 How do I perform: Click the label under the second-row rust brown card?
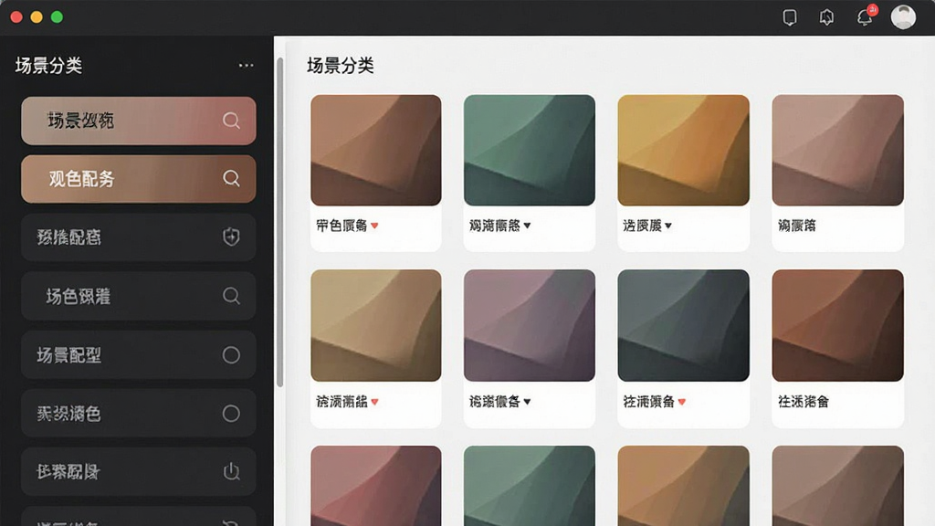pos(804,402)
